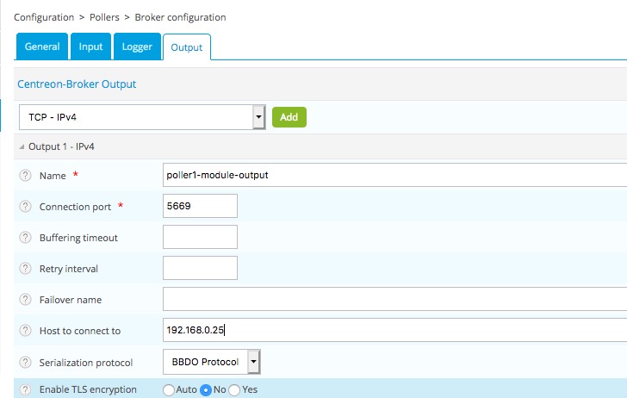
Task: Open help for Serialization protocol
Action: coord(25,362)
